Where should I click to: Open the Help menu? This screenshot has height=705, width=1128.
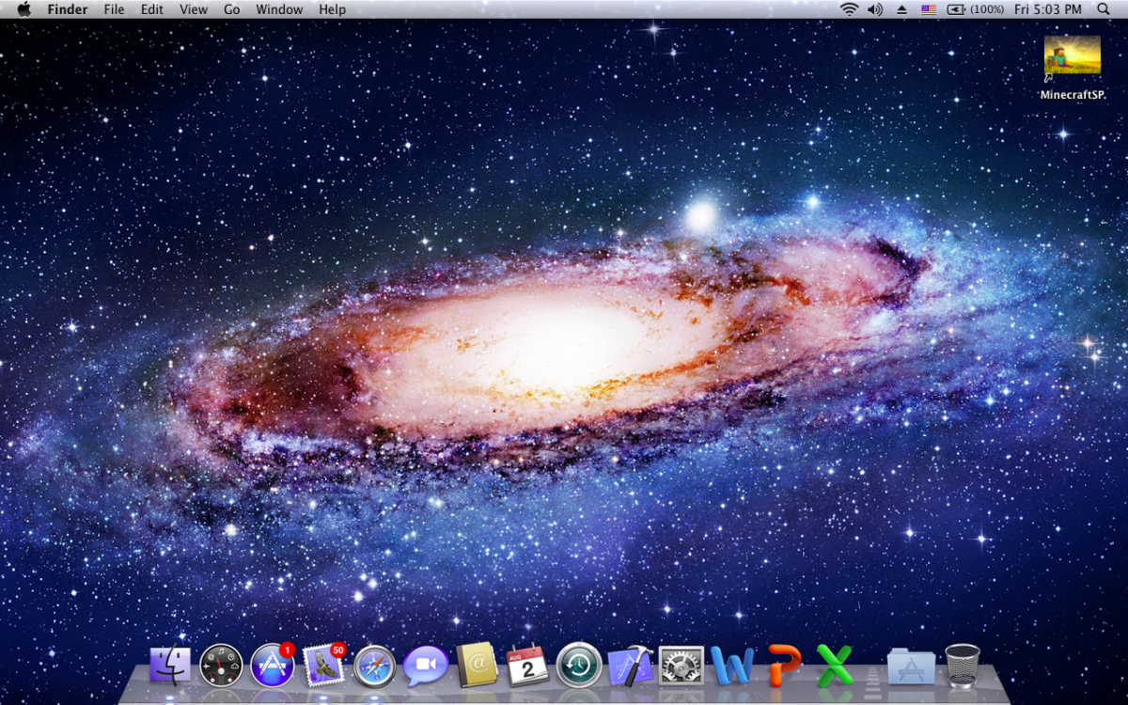tap(332, 9)
